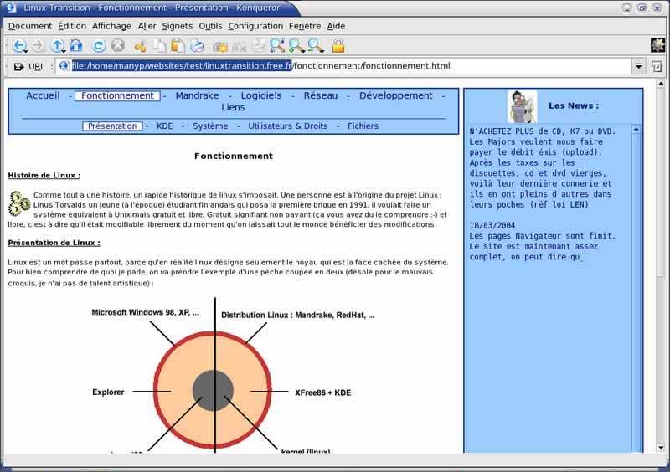Image resolution: width=670 pixels, height=472 pixels.
Task: Open the Aide menu
Action: coord(336,26)
